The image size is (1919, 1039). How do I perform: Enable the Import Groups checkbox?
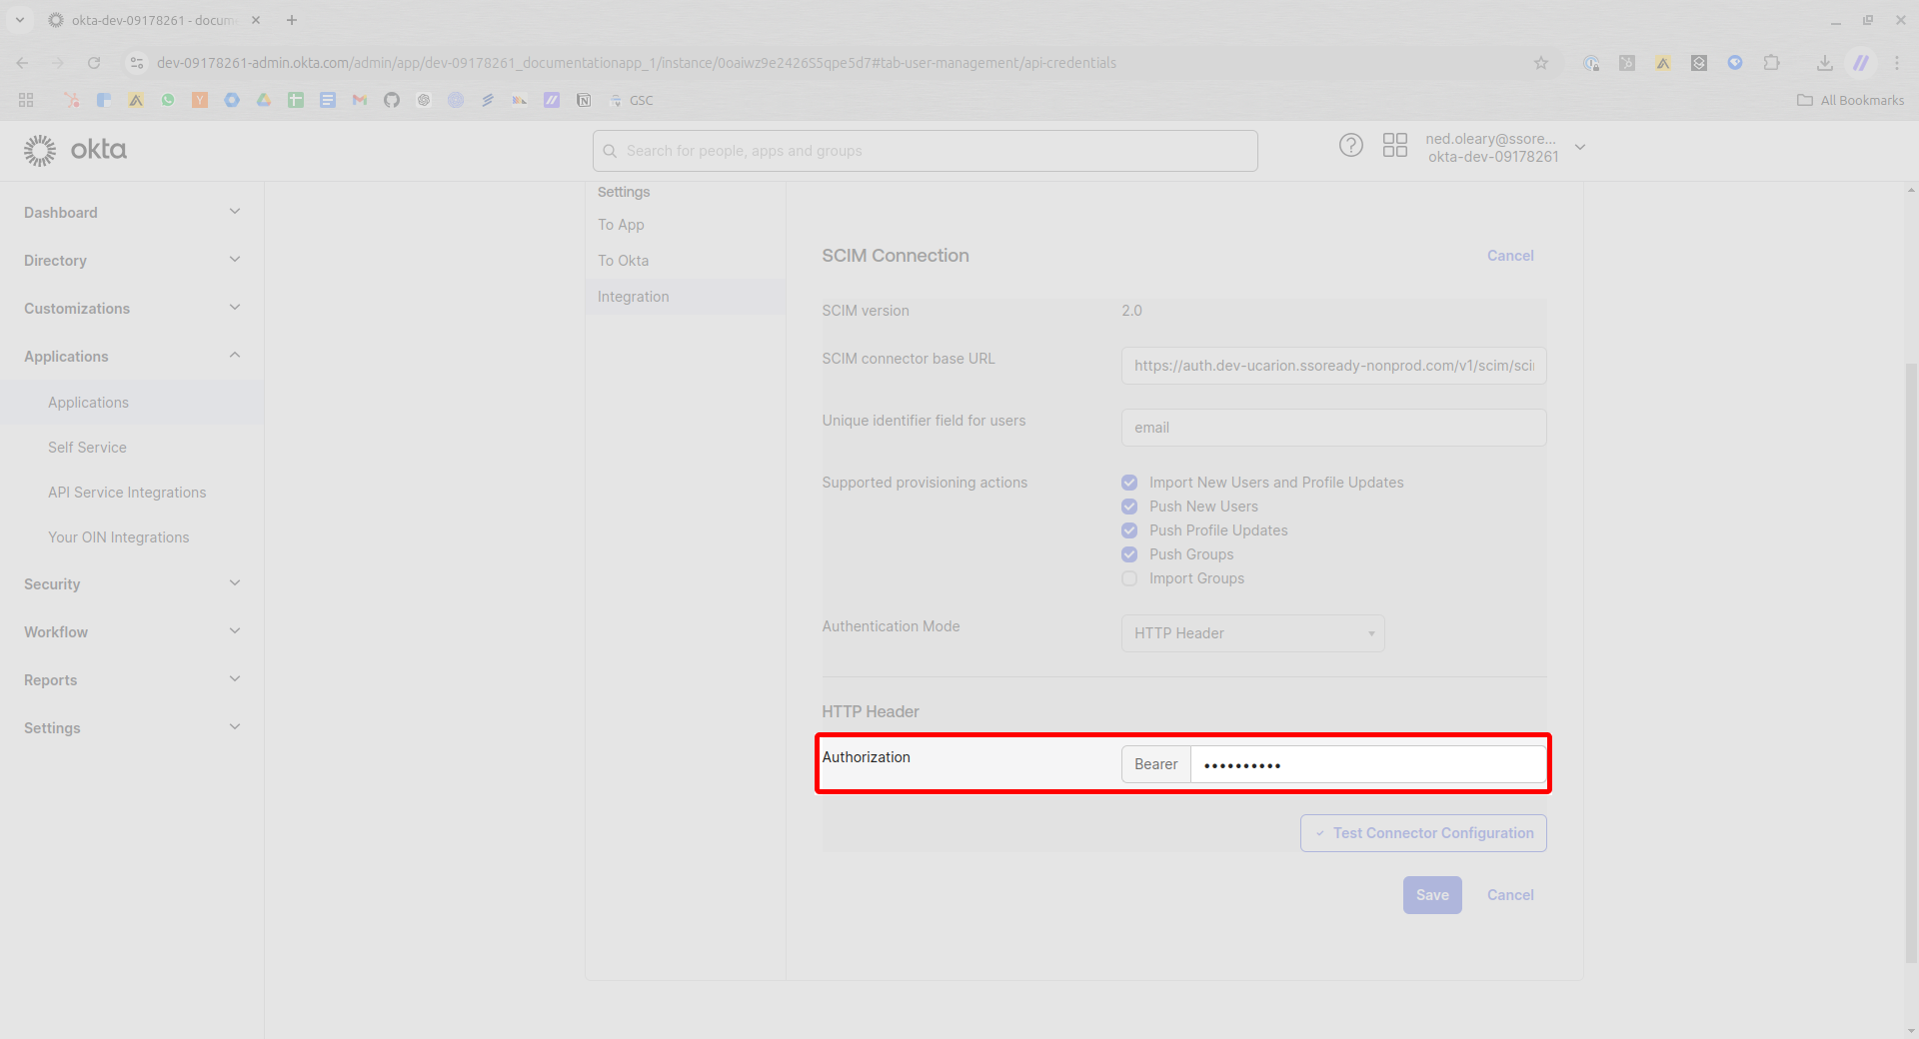pyautogui.click(x=1129, y=578)
